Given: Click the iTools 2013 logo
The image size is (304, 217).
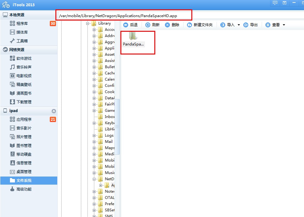Looking at the screenshot, I should pyautogui.click(x=6, y=5).
